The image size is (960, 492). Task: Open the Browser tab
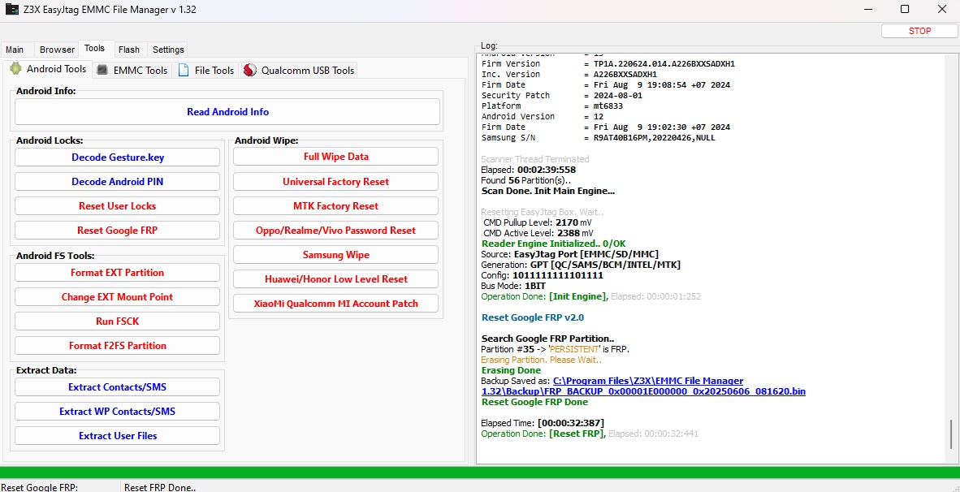tap(57, 50)
